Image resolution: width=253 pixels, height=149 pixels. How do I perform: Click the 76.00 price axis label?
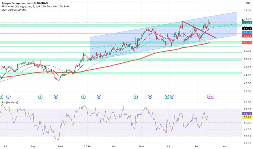click(x=247, y=11)
